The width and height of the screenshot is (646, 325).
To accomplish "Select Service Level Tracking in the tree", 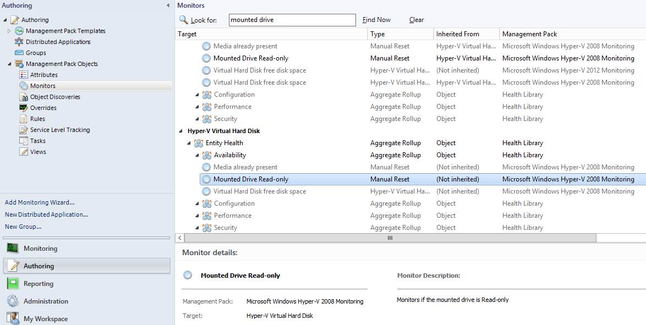I will pyautogui.click(x=60, y=130).
